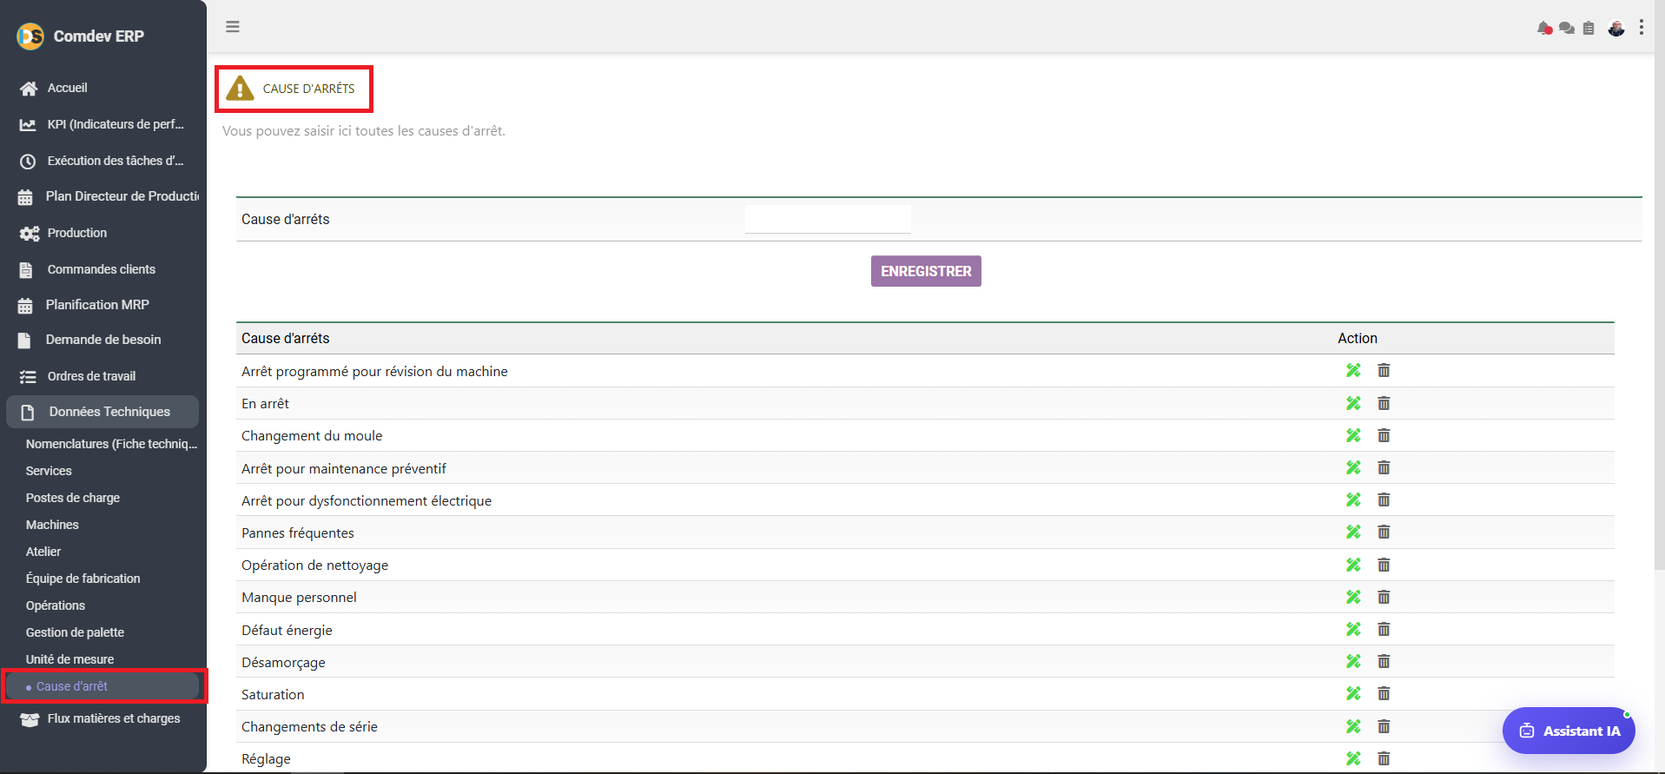The height and width of the screenshot is (774, 1665).
Task: Open the clipboard icon in top bar
Action: pos(1589,28)
